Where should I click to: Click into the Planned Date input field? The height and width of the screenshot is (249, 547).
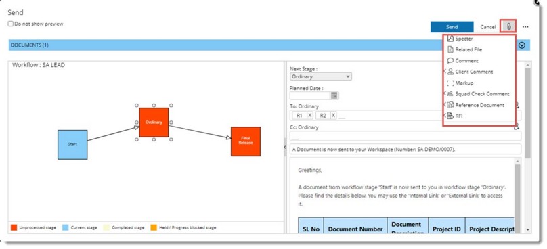point(310,95)
